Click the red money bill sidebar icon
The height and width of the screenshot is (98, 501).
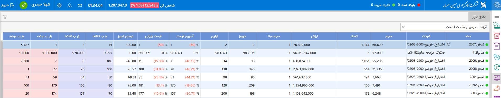[x=497, y=36]
